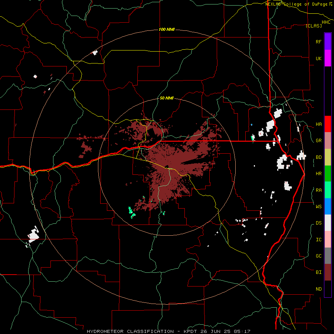Click the 50 NMI range ring label
This screenshot has width=334, height=334.
(167, 98)
